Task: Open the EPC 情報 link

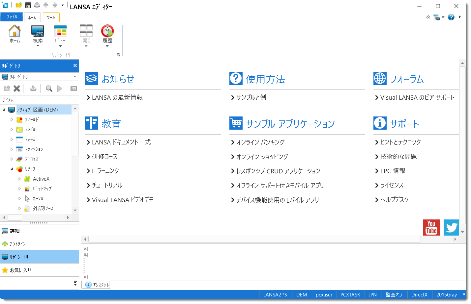Action: (x=393, y=171)
